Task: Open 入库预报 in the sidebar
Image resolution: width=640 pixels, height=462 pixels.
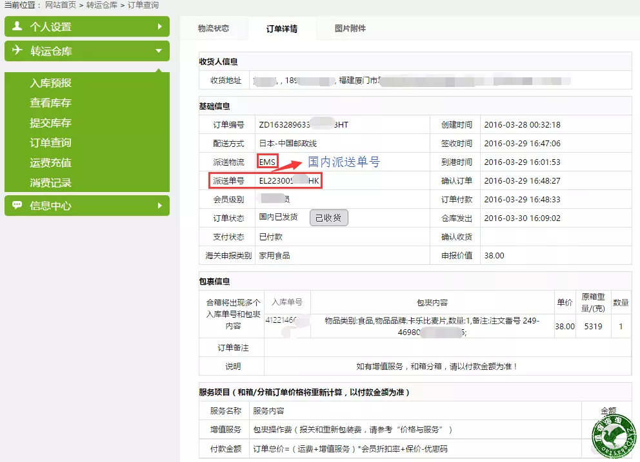Action: pos(50,82)
